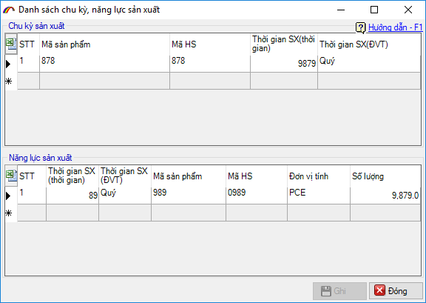426x303 pixels.
Task: Click the new-row asterisk in Năng lực sản xuất grid
Action: click(x=8, y=213)
